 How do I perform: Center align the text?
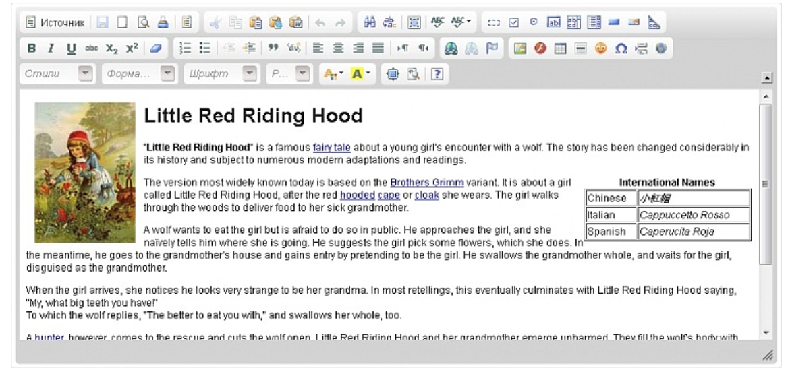(x=338, y=49)
